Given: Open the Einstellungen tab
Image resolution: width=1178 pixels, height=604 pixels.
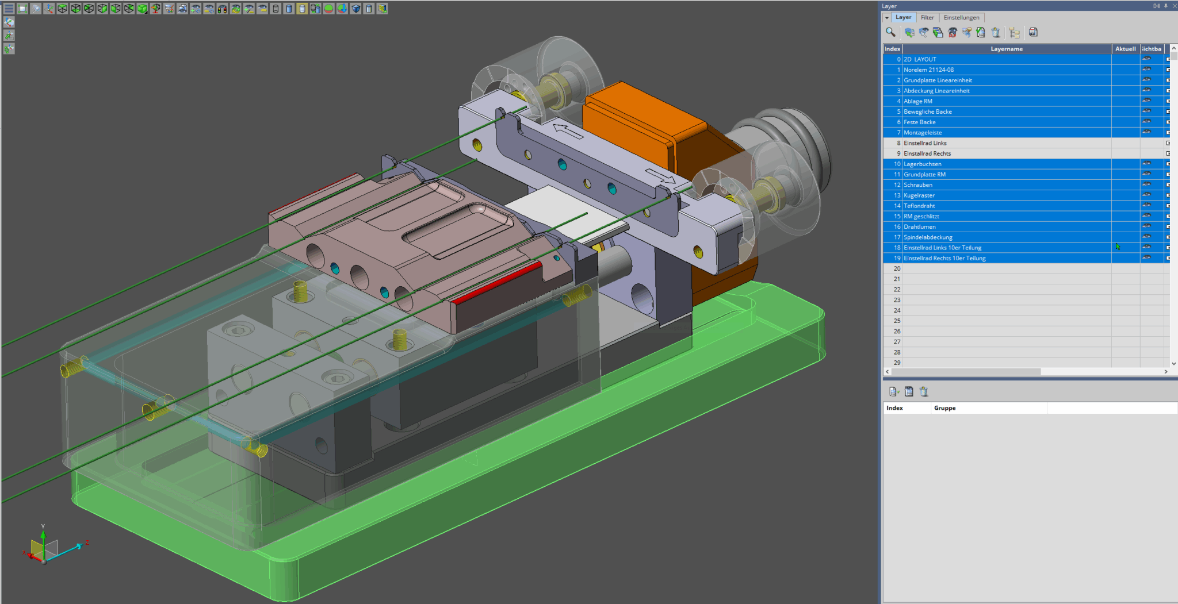Looking at the screenshot, I should (x=961, y=18).
